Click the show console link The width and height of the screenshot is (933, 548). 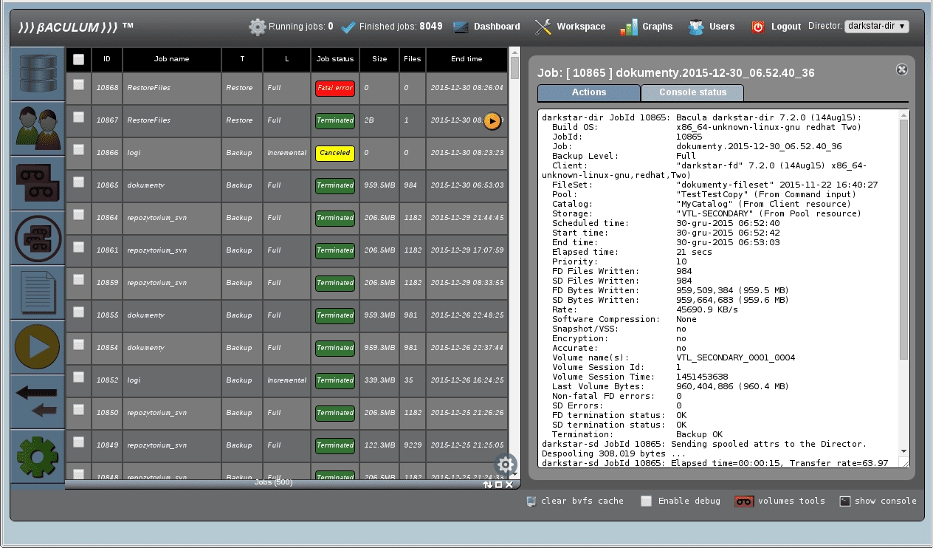[886, 501]
